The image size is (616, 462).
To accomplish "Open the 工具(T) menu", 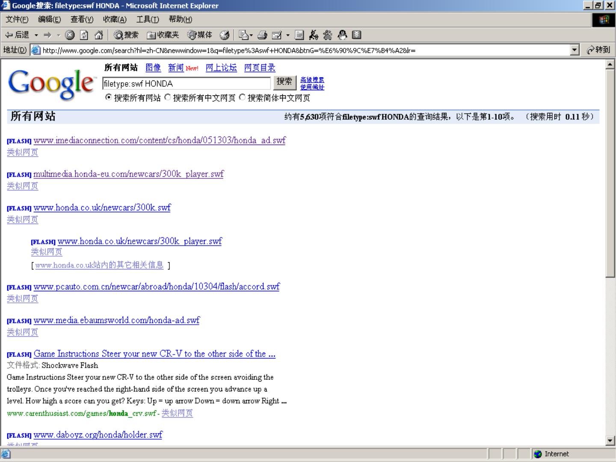I will coord(148,20).
